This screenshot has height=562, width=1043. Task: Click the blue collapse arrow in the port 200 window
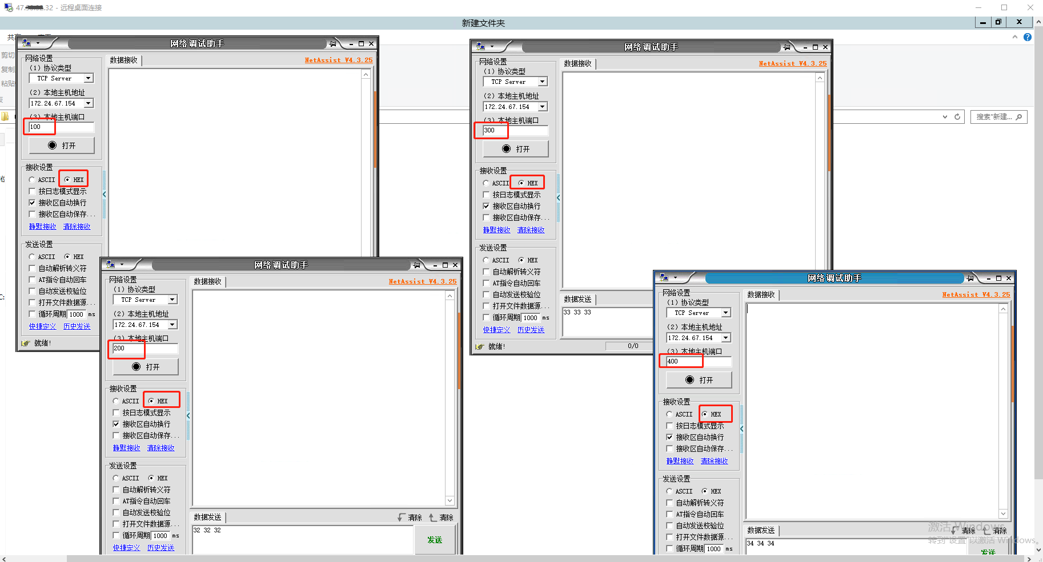click(x=188, y=416)
